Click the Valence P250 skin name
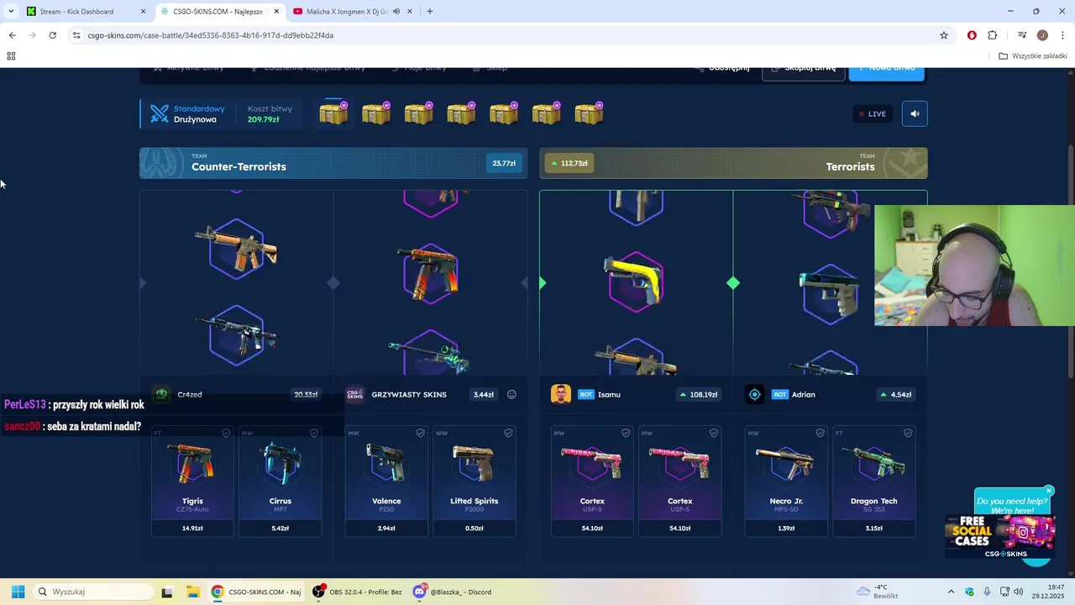Image resolution: width=1075 pixels, height=605 pixels. point(386,501)
